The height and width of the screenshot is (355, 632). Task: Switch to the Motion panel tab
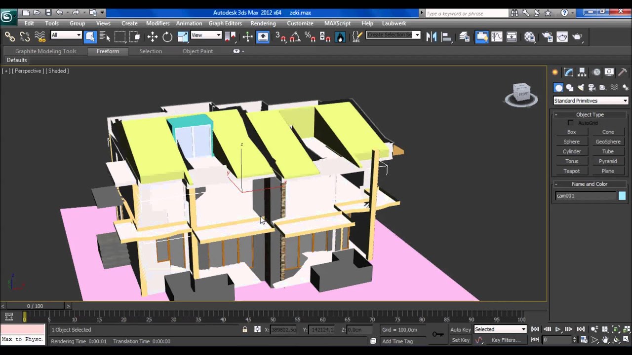click(x=596, y=72)
